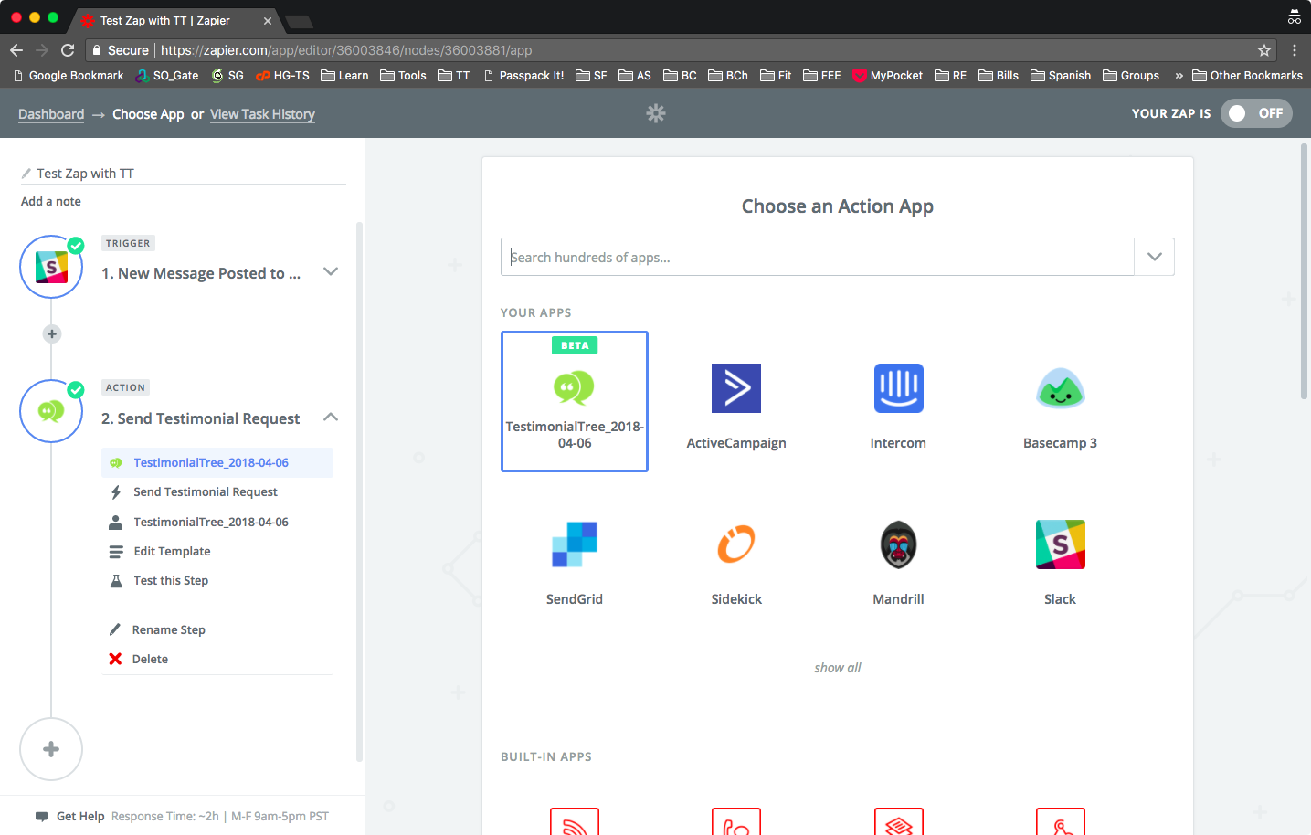Open the SO_Gate bookmark
Viewport: 1311px width, 835px height.
[167, 76]
